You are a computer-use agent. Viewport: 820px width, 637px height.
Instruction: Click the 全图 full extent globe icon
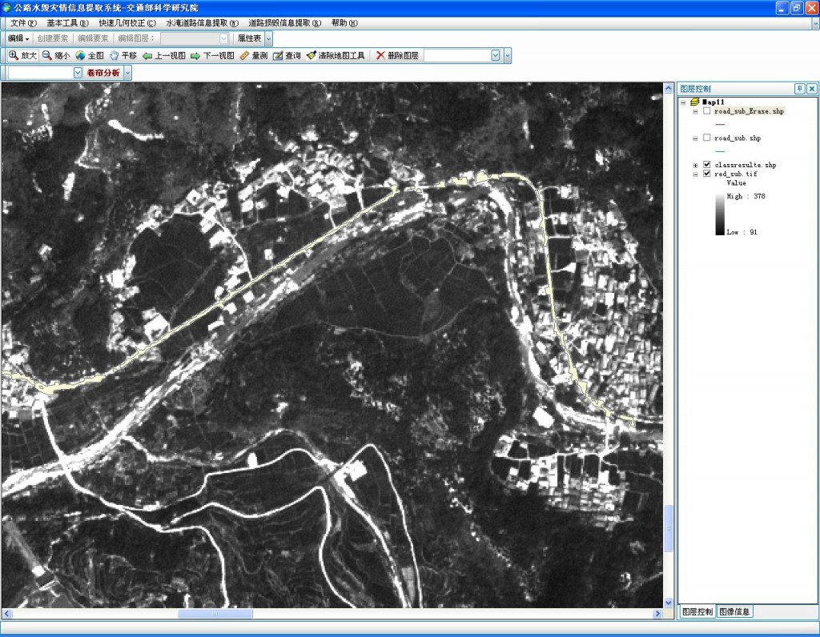(81, 55)
